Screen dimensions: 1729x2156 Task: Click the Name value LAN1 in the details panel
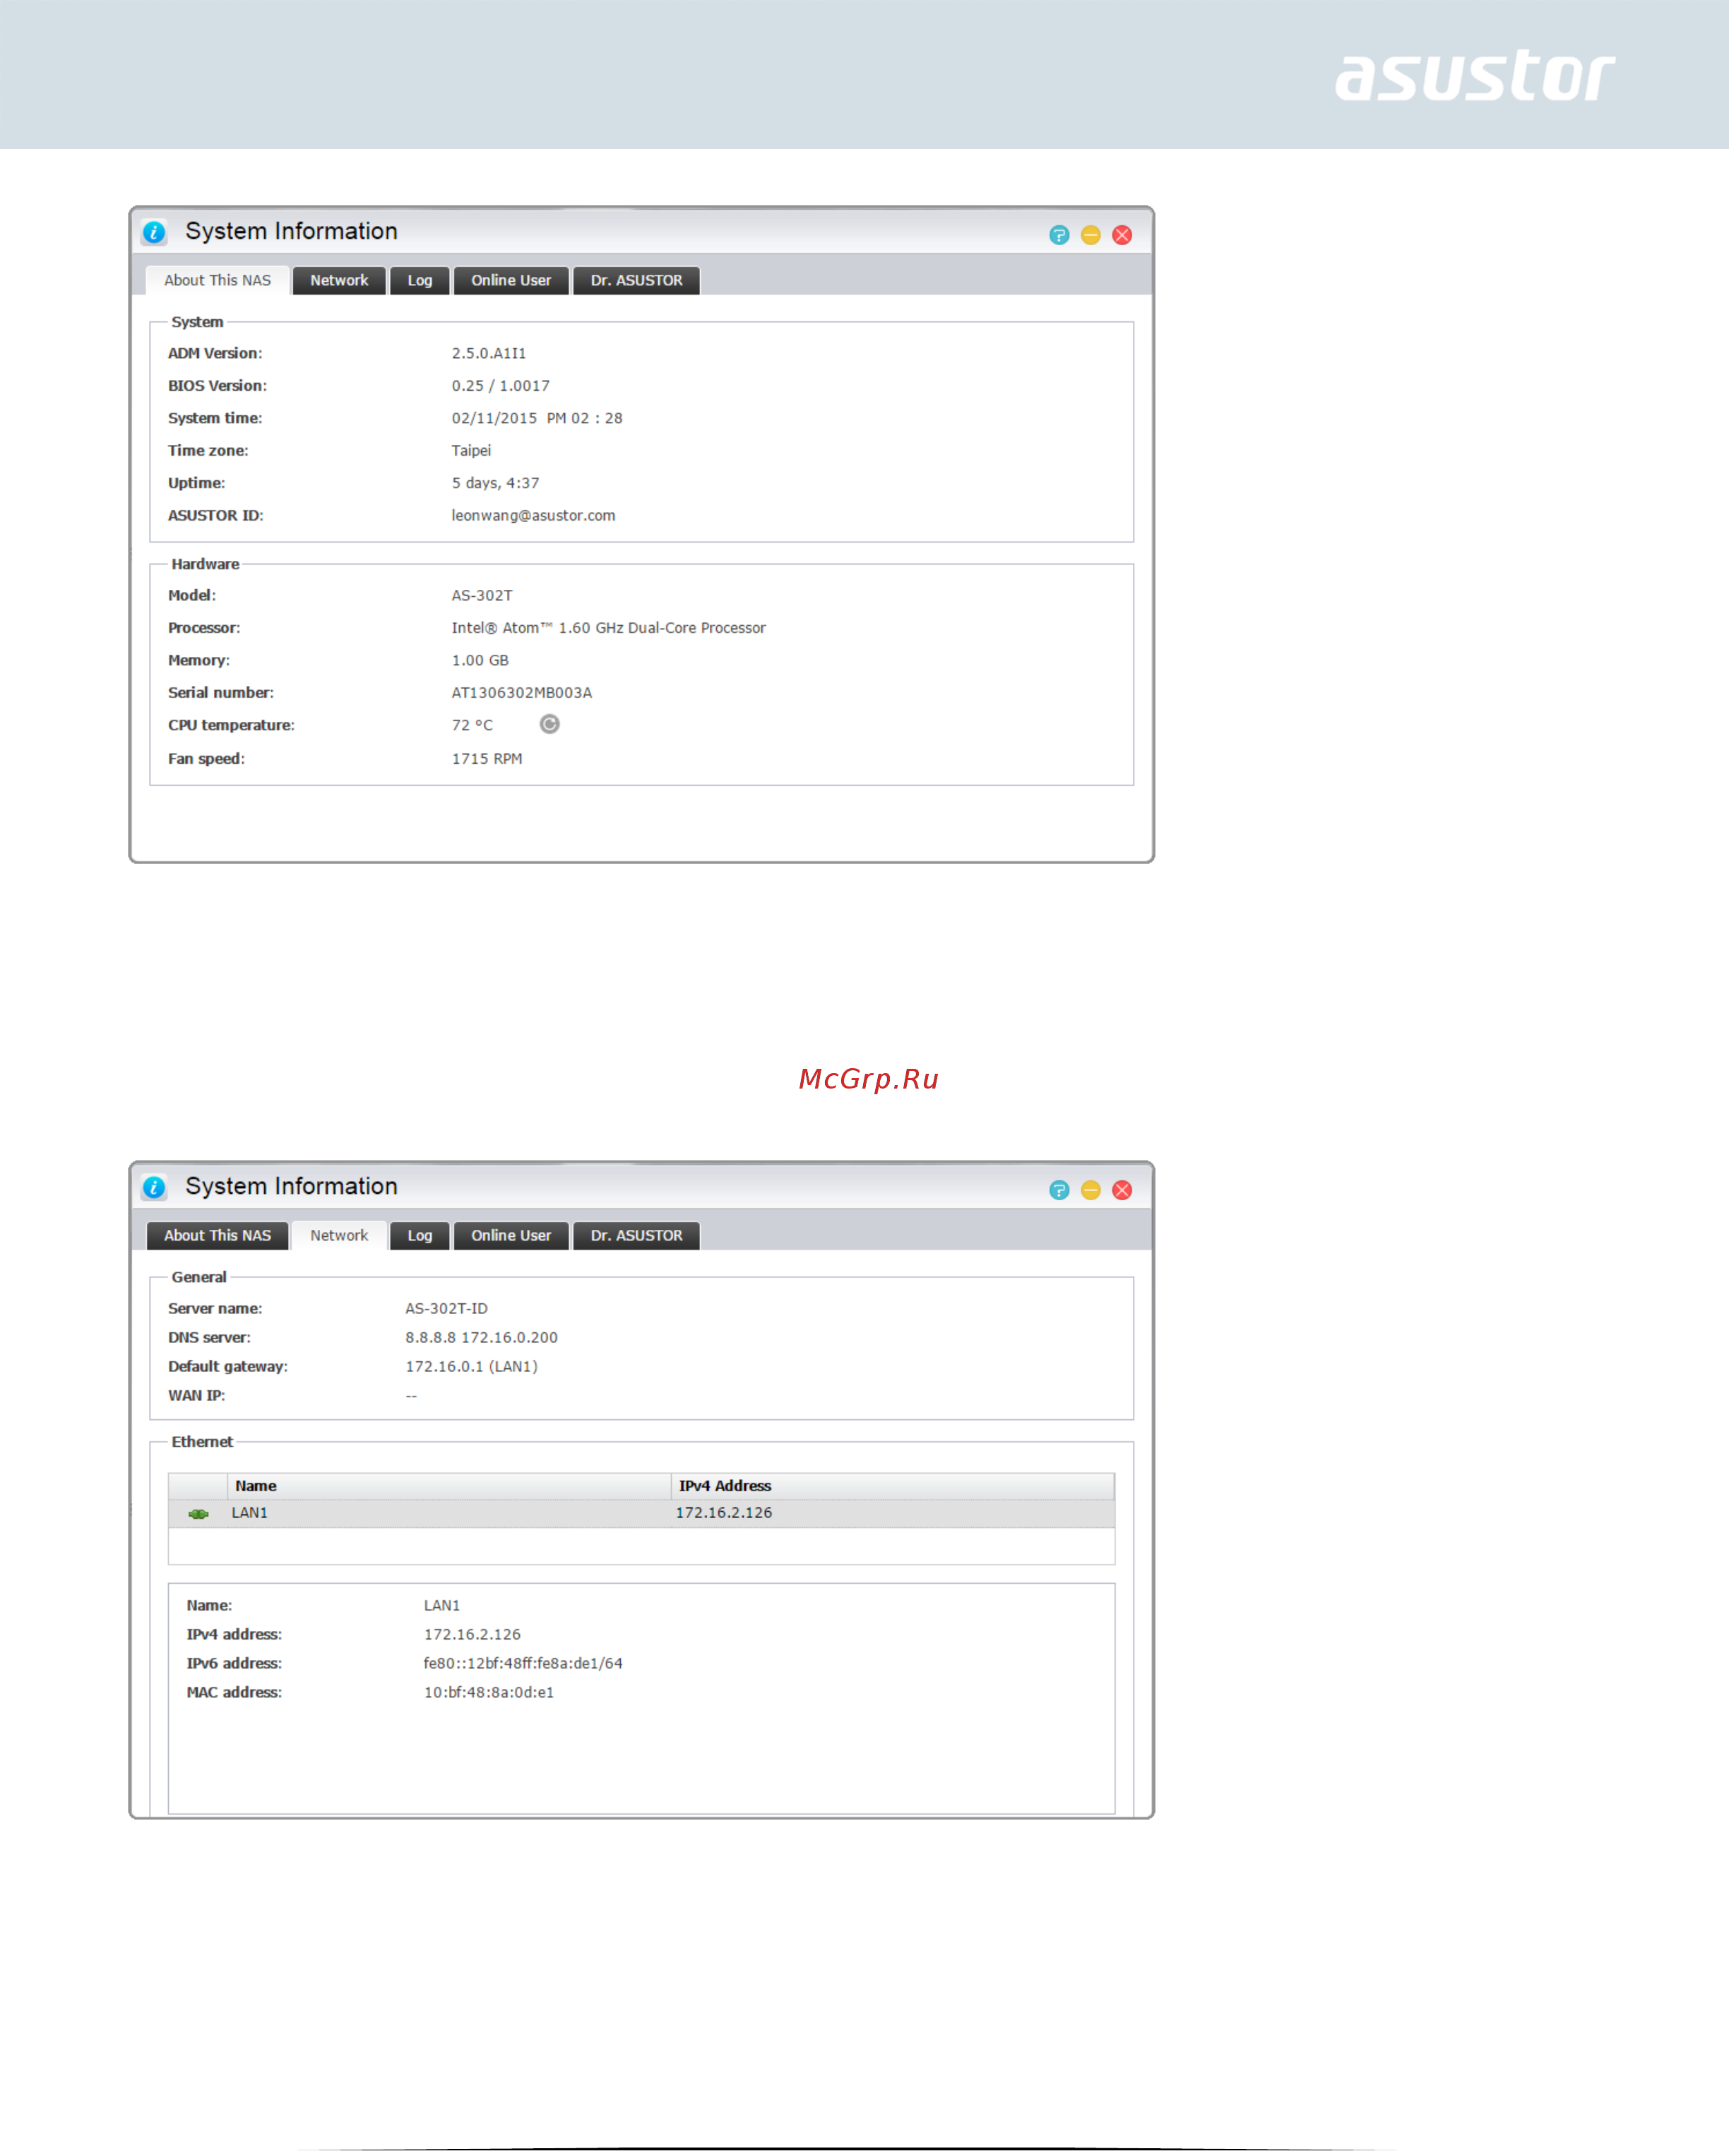pyautogui.click(x=441, y=1606)
